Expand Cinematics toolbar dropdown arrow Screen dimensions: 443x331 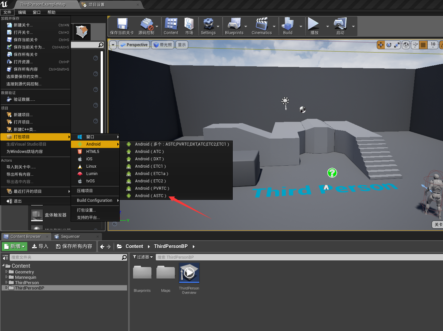point(274,26)
